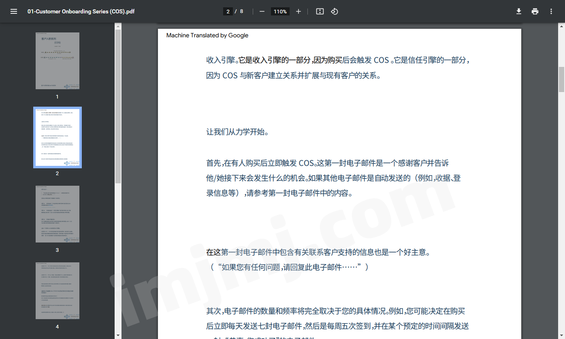Download the PDF file
The height and width of the screenshot is (339, 565).
pos(518,11)
